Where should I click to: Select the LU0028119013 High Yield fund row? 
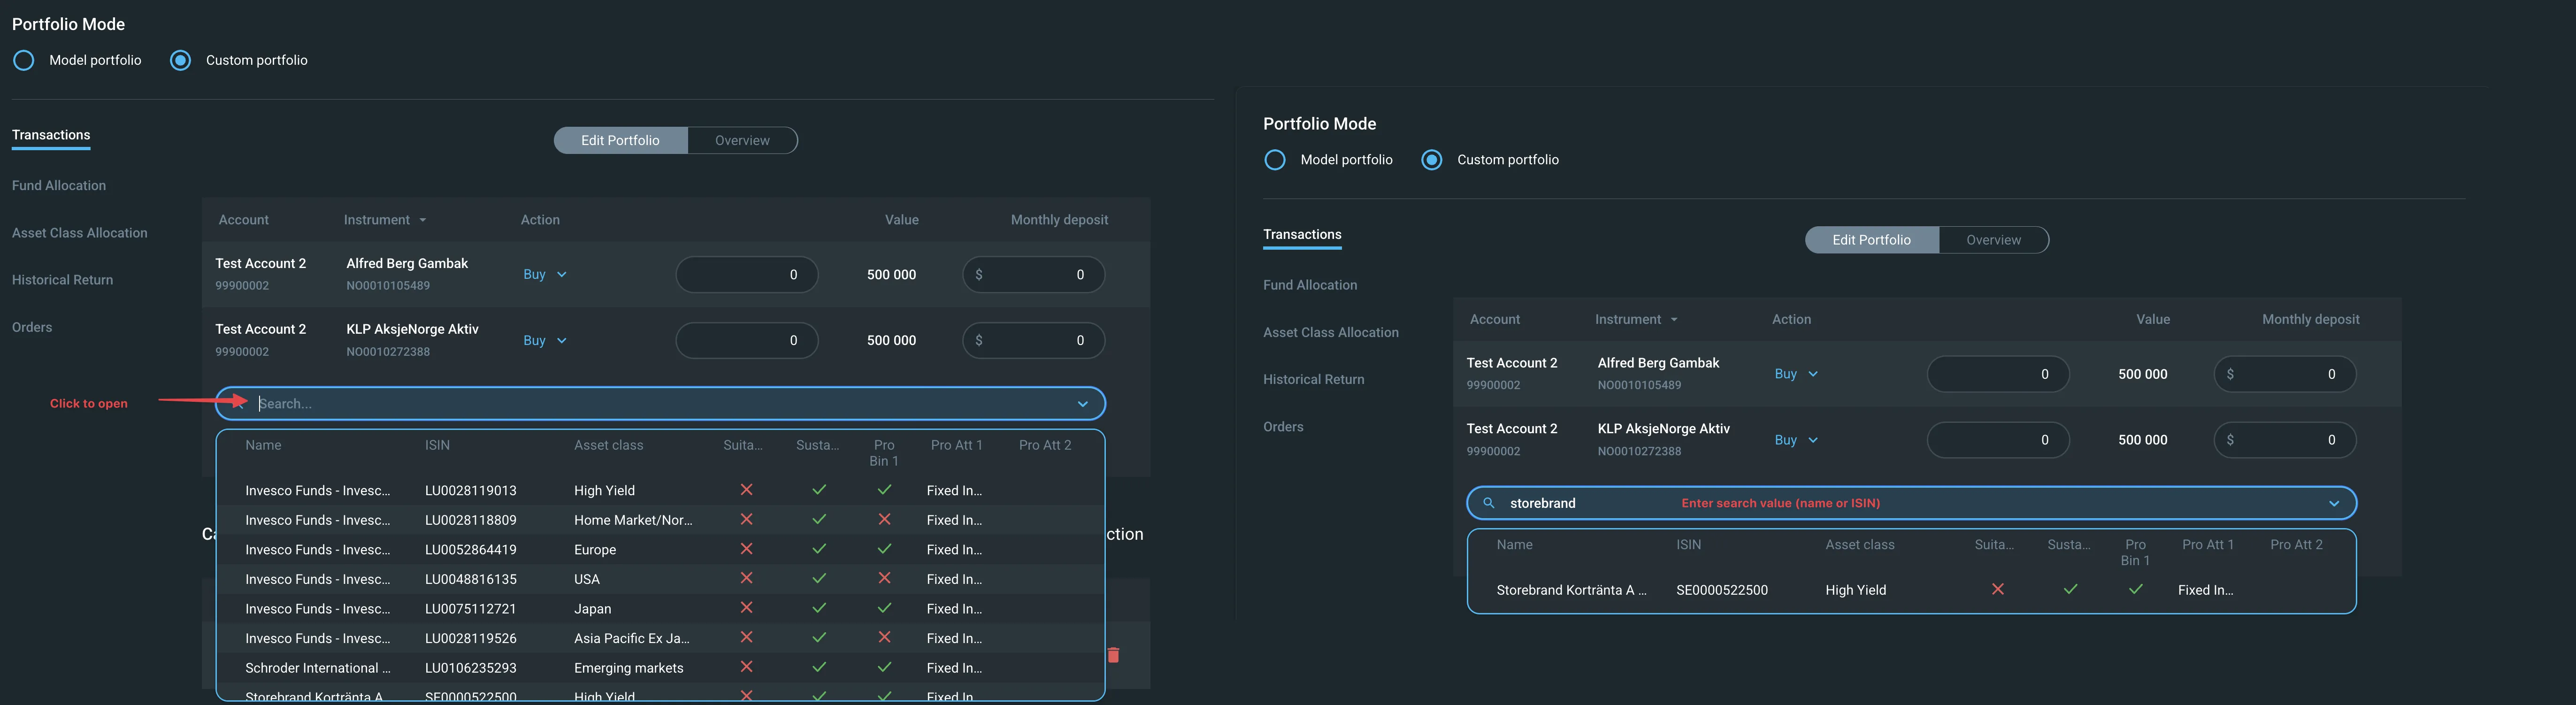click(x=660, y=490)
